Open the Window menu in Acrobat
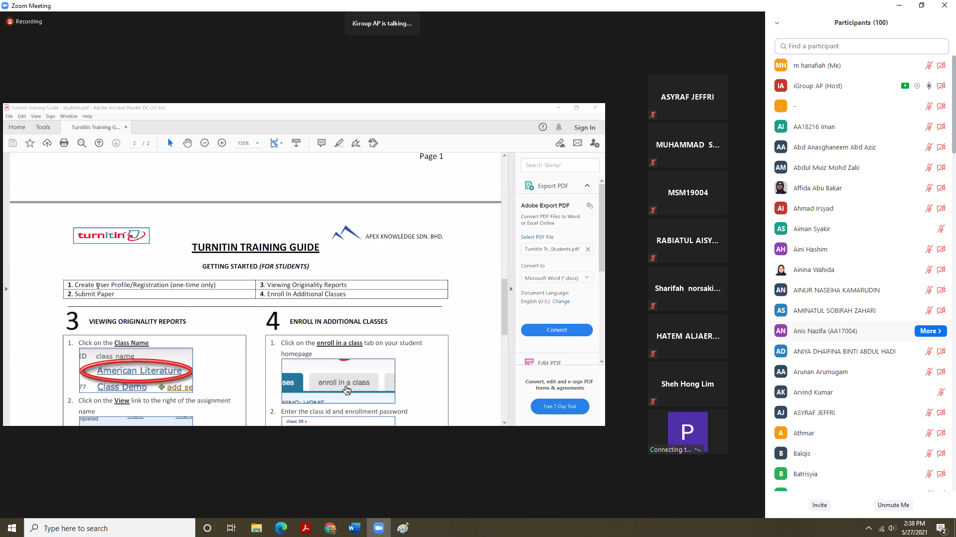This screenshot has width=956, height=537. click(x=69, y=116)
